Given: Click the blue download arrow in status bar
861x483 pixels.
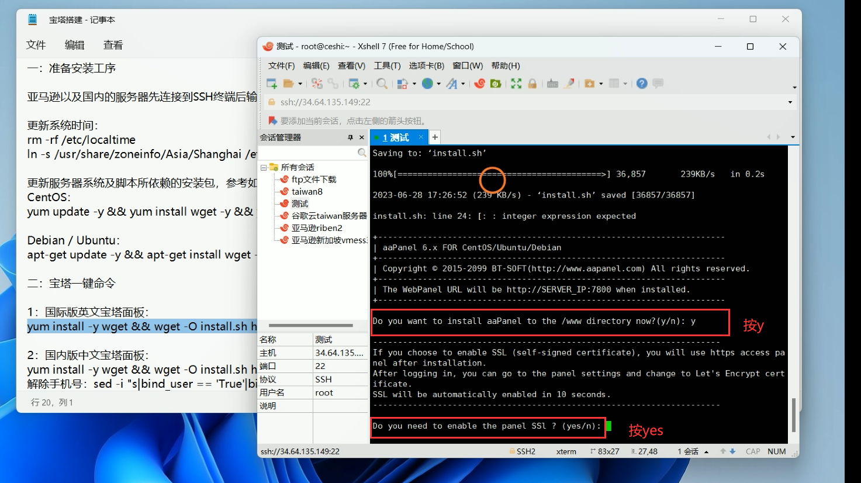Looking at the screenshot, I should coord(732,451).
